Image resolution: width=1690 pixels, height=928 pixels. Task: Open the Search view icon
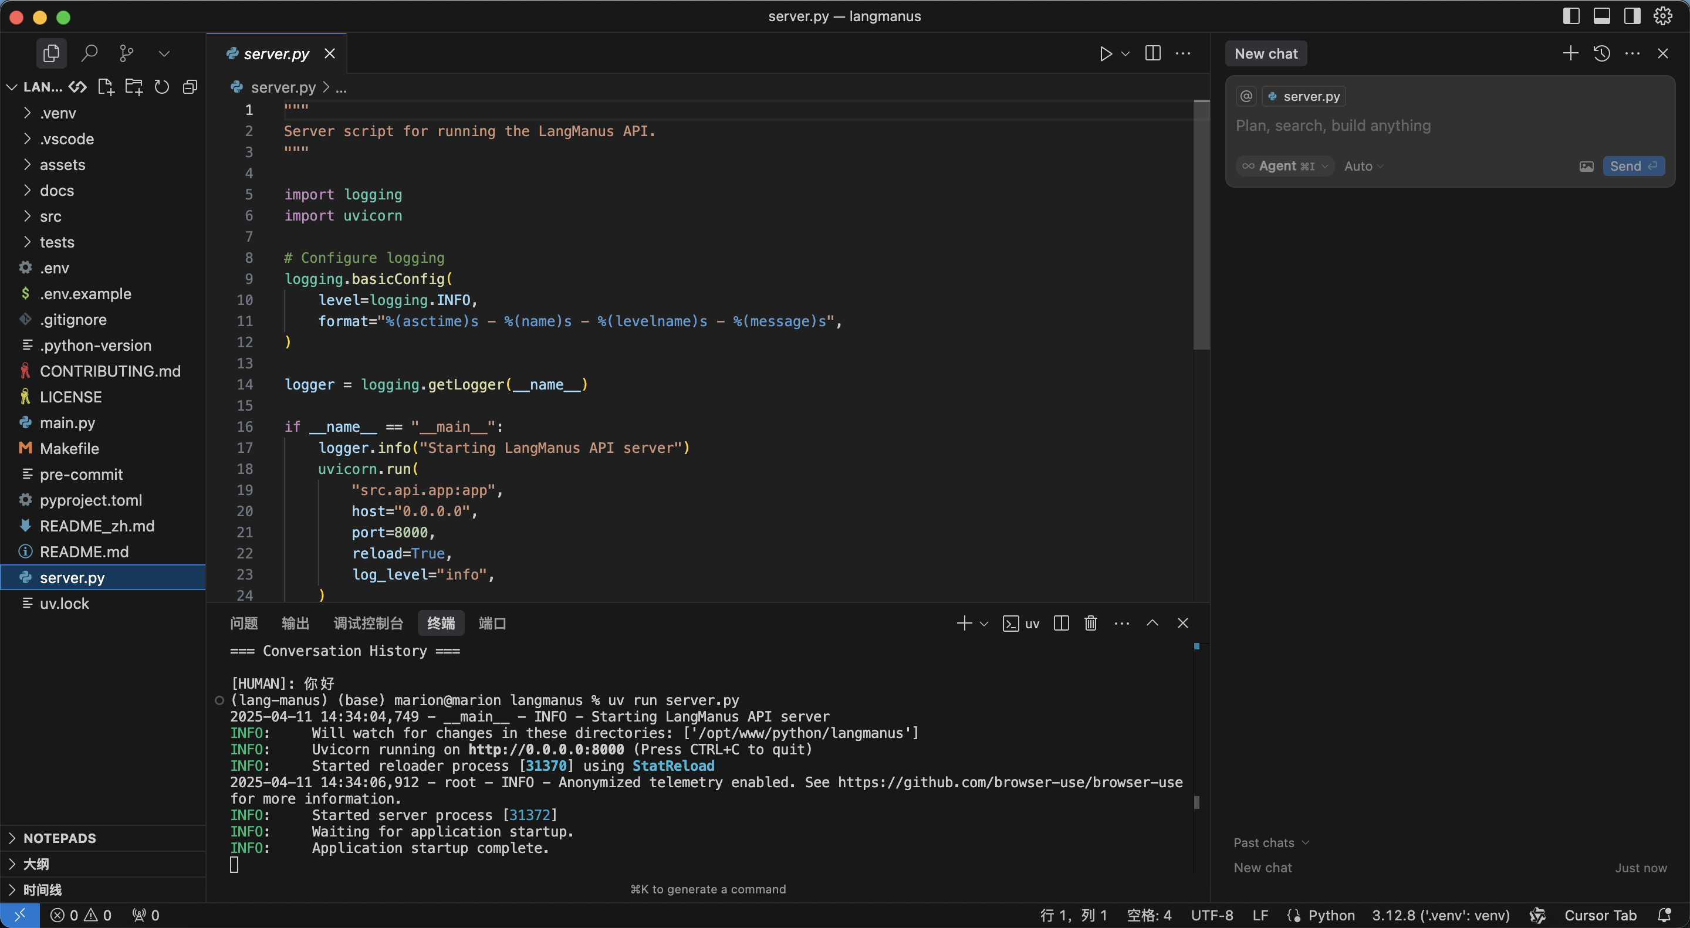coord(89,53)
